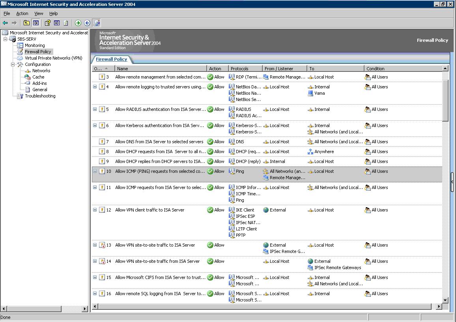The width and height of the screenshot is (456, 322).
Task: Click the blue left-arrow toolbar icon
Action: point(87,22)
